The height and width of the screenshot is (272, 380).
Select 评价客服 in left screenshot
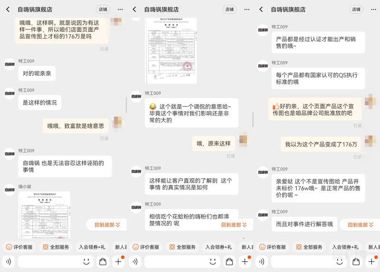click(x=19, y=247)
